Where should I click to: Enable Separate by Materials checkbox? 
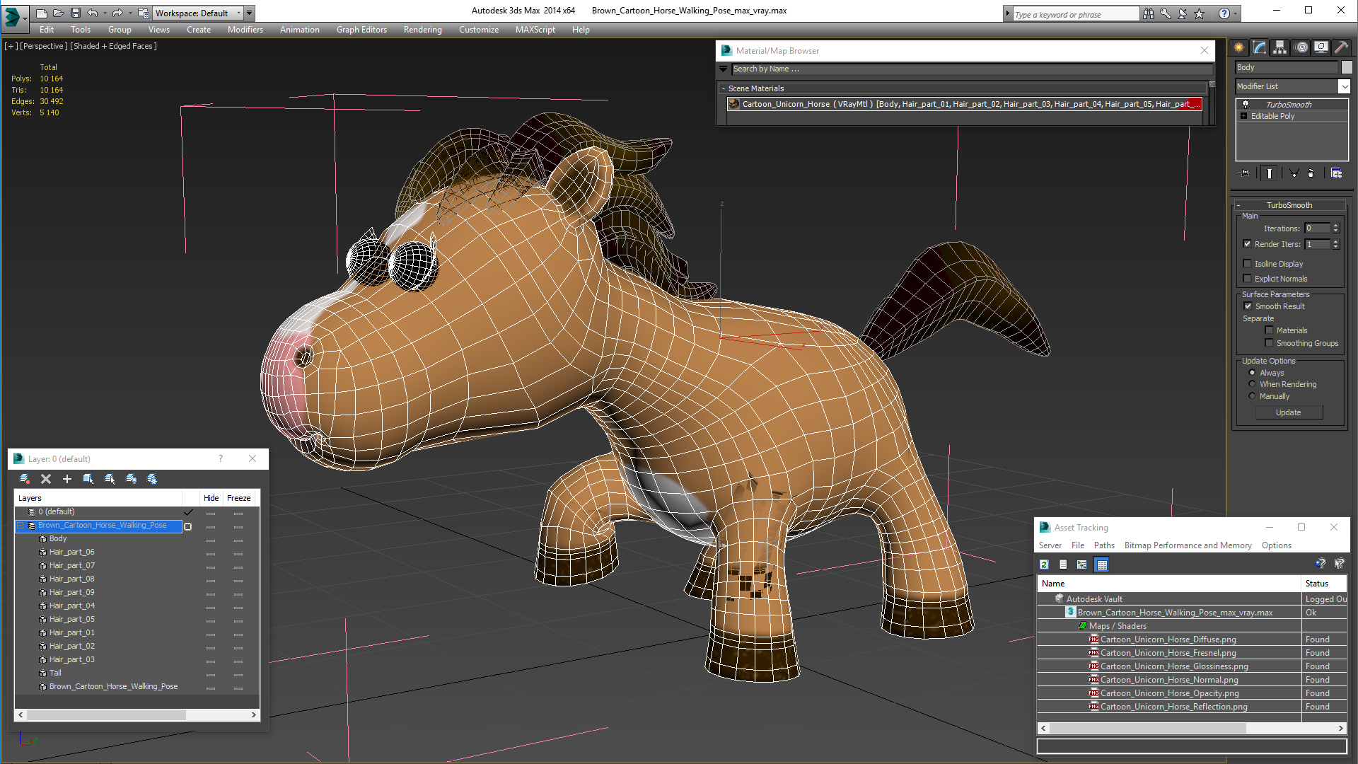point(1269,330)
